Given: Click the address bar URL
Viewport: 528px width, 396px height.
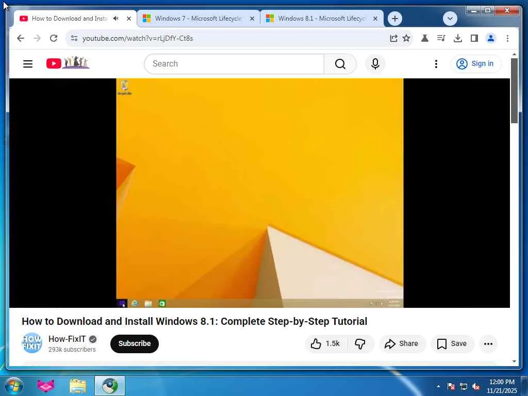Looking at the screenshot, I should (138, 38).
